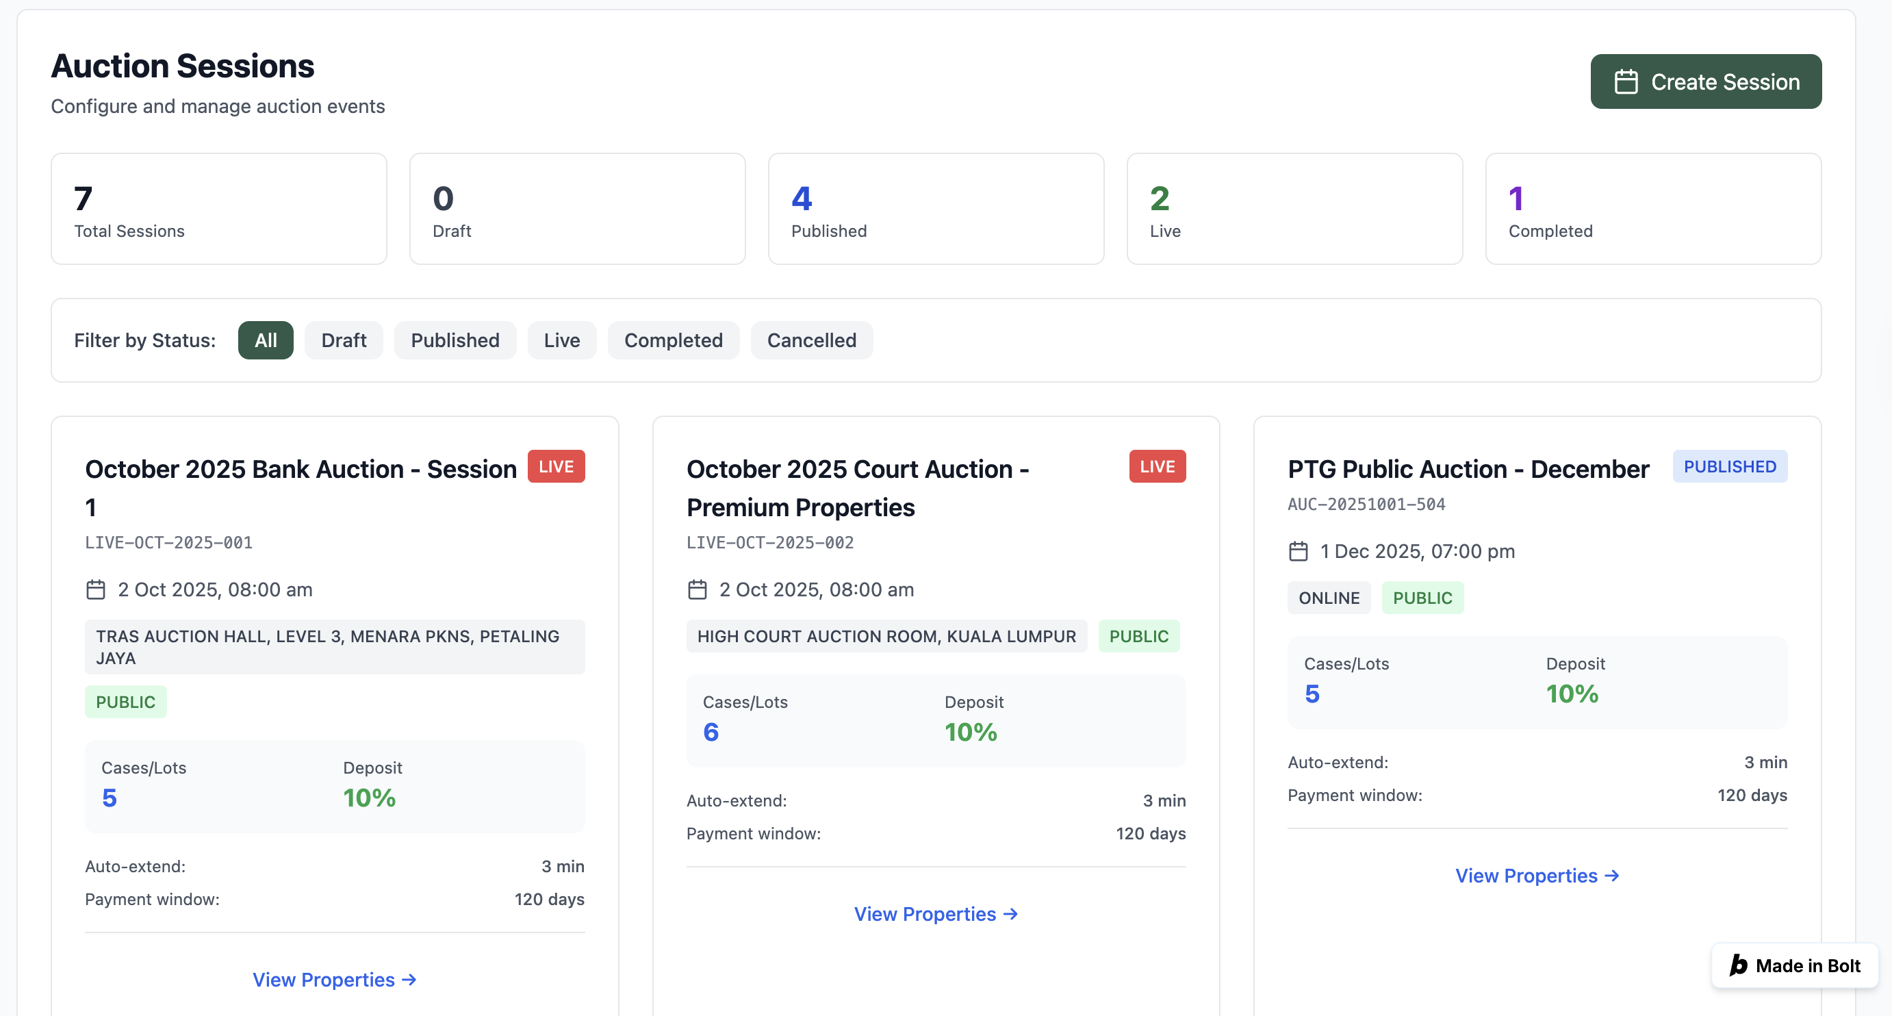Click the Made in Bolt badge
Viewport: 1892px width, 1016px height.
point(1794,965)
